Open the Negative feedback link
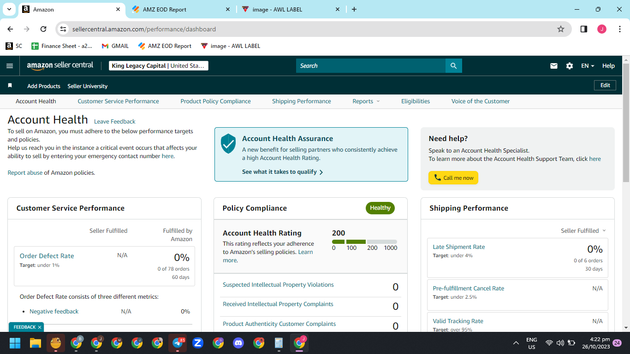Viewport: 630px width, 354px height. pos(54,312)
